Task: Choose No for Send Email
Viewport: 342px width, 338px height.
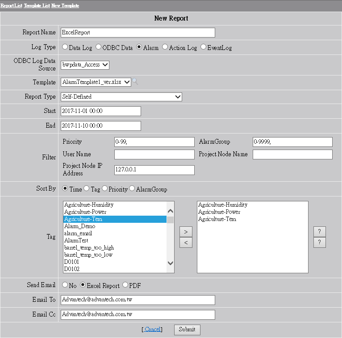Action: click(65, 284)
